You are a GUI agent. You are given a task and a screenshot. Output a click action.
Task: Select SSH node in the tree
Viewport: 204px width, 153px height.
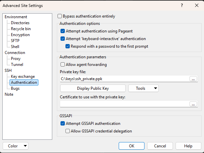(8, 71)
